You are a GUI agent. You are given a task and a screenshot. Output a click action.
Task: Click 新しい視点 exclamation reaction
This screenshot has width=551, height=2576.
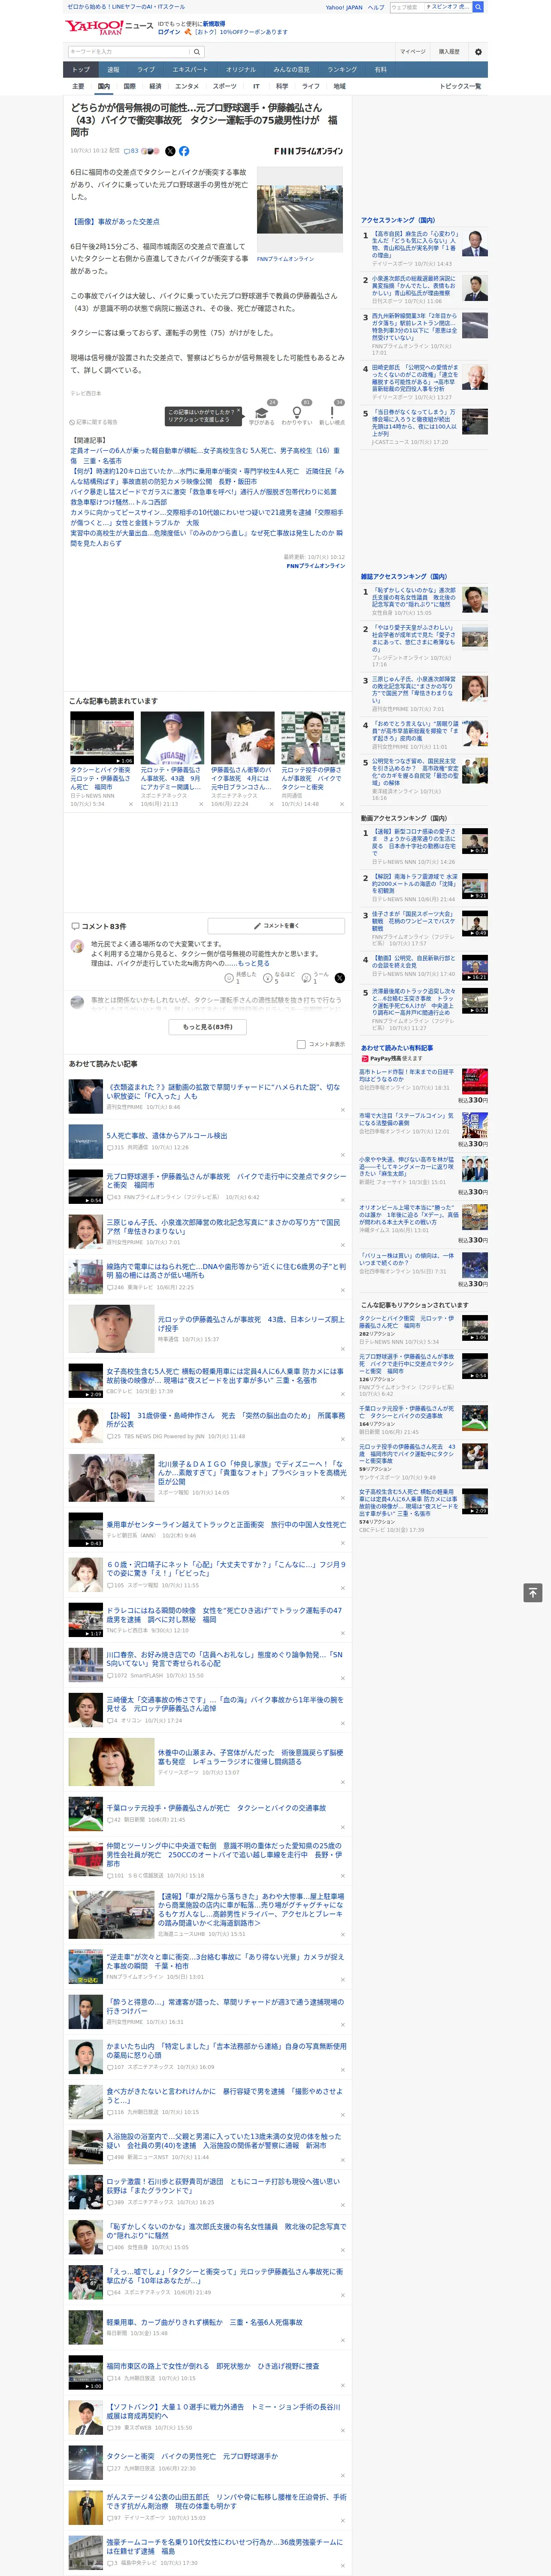[332, 415]
